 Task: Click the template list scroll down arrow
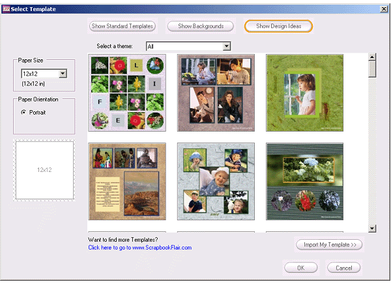pos(372,229)
